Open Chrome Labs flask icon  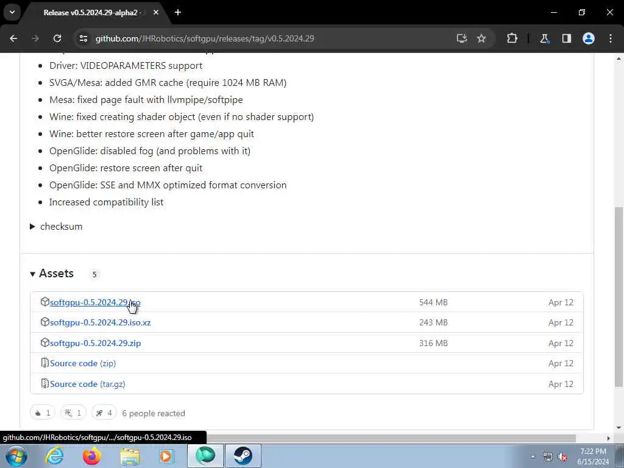click(544, 38)
